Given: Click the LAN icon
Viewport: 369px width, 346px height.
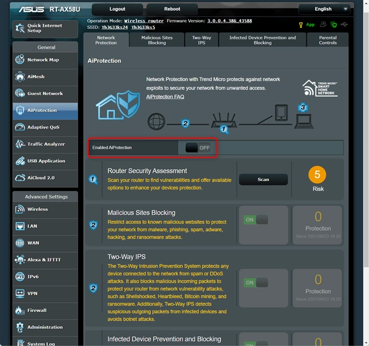Looking at the screenshot, I should [20, 226].
